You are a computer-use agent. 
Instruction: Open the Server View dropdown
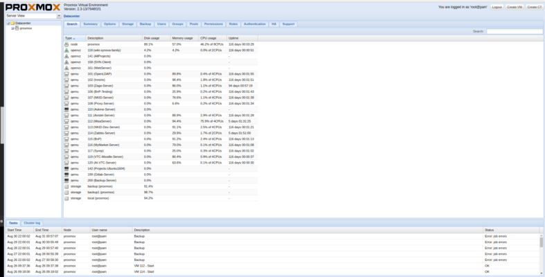(x=59, y=15)
